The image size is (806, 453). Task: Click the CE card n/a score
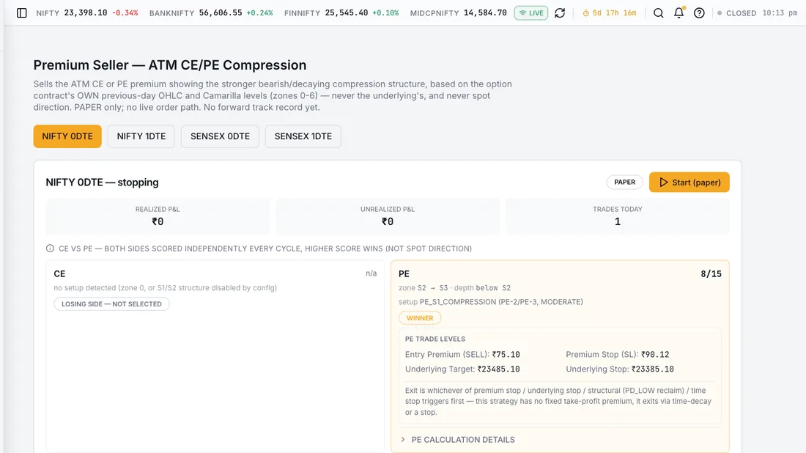point(371,273)
